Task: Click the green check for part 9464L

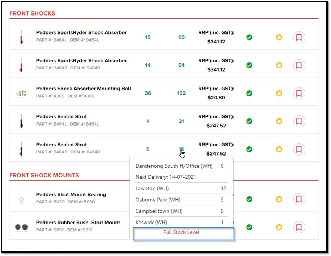Action: click(249, 37)
